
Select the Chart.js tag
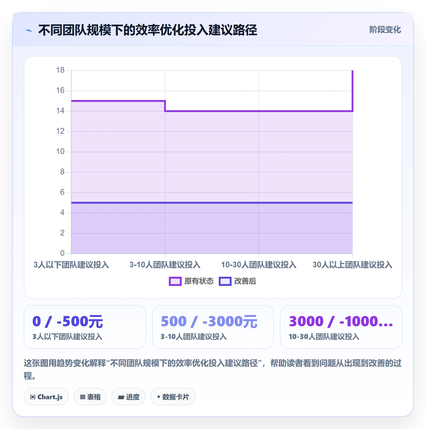46,396
